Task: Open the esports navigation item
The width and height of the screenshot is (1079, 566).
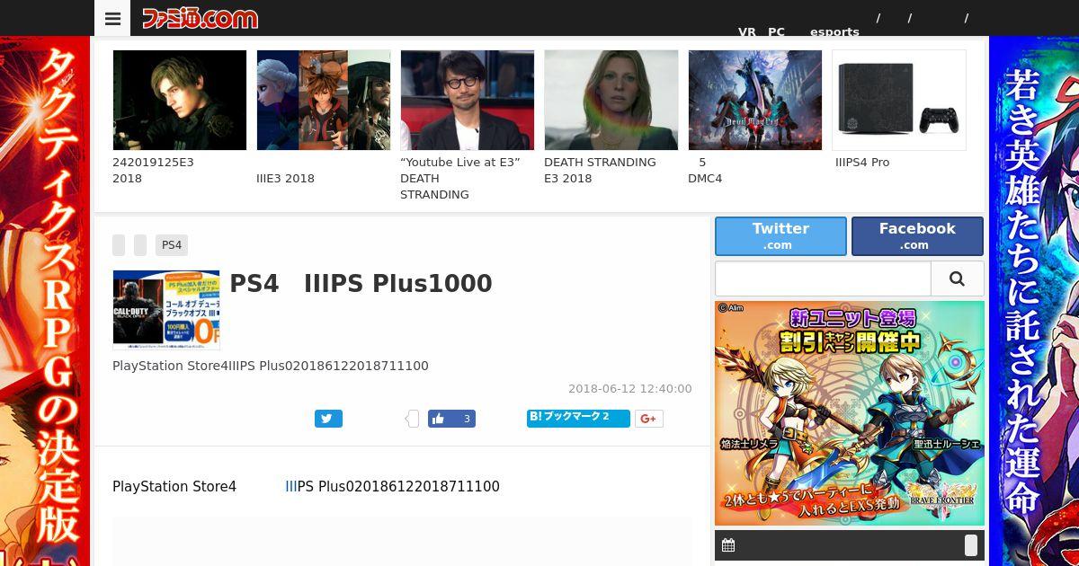Action: coord(834,31)
